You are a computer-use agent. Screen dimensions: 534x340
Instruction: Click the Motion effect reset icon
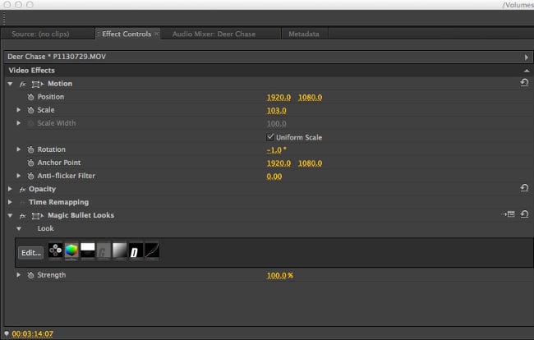(x=524, y=82)
